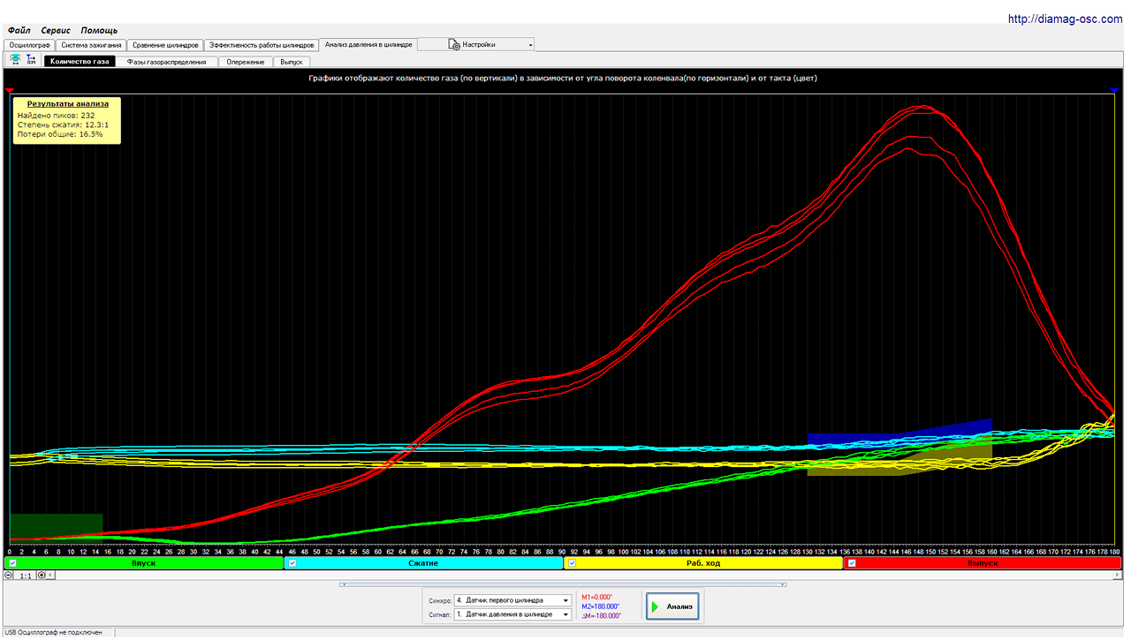Select the Анализ давления в цилиндре tab
The width and height of the screenshot is (1131, 640).
tap(368, 44)
